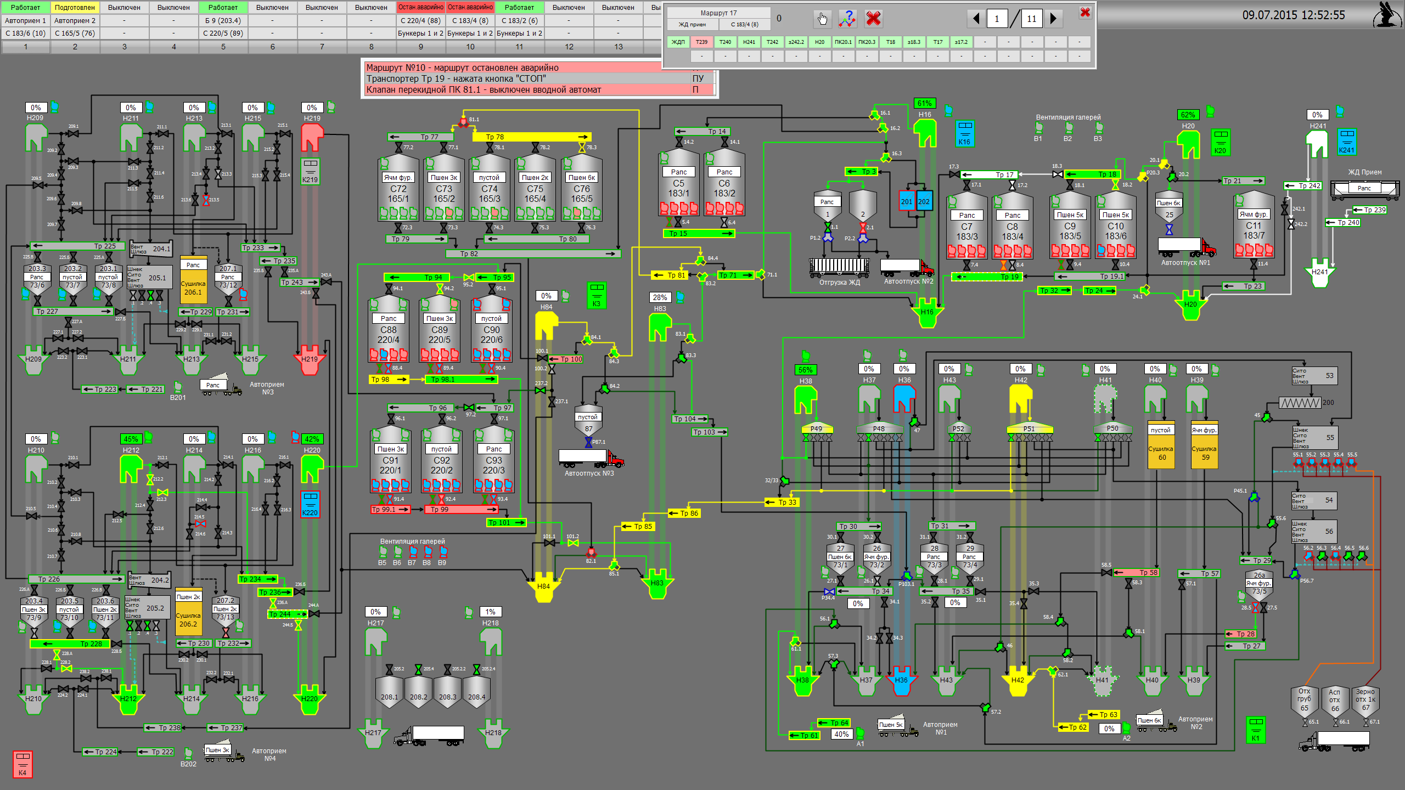Toggle diverter valve 71.1
This screenshot has height=790, width=1405.
click(761, 274)
